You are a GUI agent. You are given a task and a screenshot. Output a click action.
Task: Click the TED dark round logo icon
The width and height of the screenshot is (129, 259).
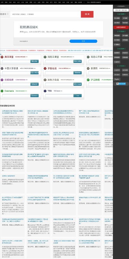pos(45,91)
